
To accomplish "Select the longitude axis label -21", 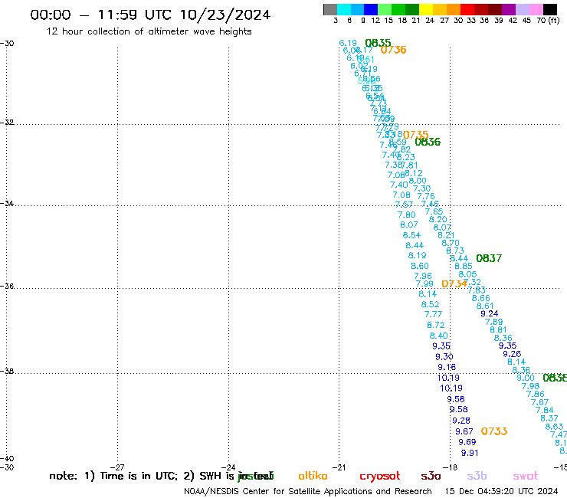I will [339, 467].
